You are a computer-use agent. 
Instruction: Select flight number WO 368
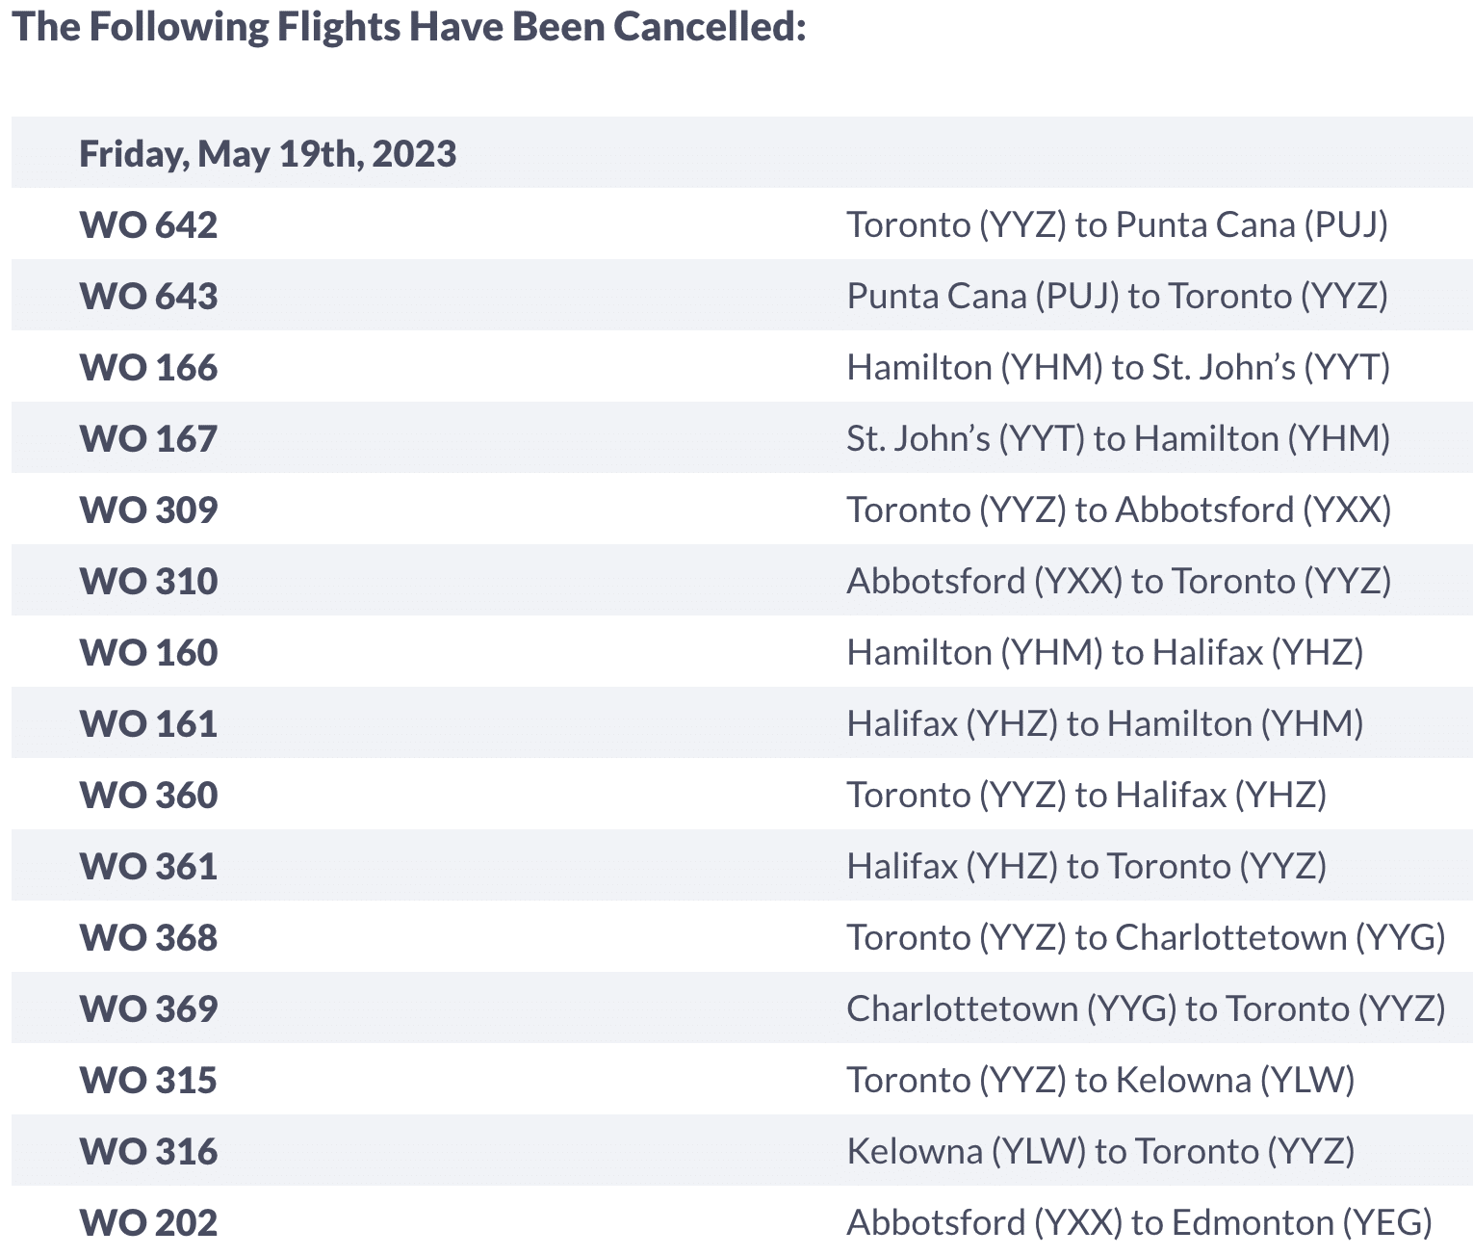(148, 938)
